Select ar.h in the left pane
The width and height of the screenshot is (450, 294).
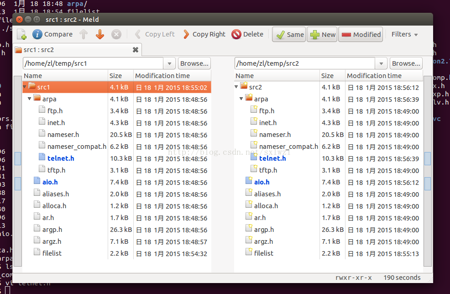(48, 218)
